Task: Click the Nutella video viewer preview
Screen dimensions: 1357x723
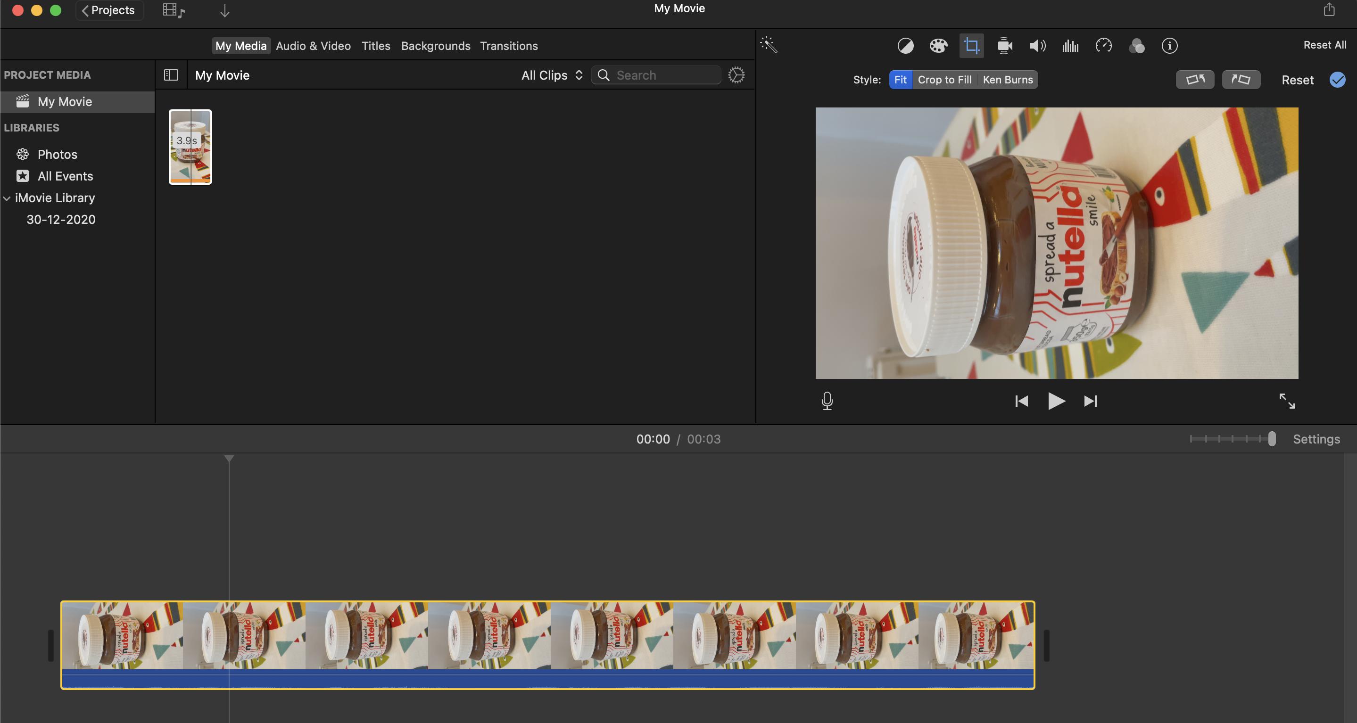Action: coord(1057,243)
